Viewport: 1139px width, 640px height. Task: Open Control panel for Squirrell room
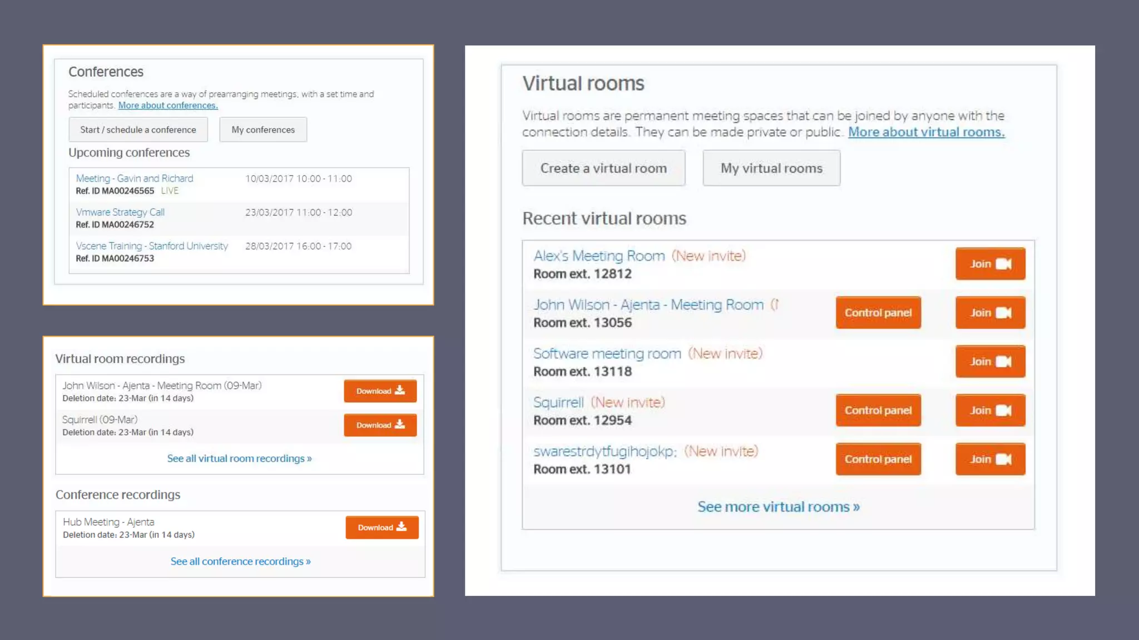point(878,411)
